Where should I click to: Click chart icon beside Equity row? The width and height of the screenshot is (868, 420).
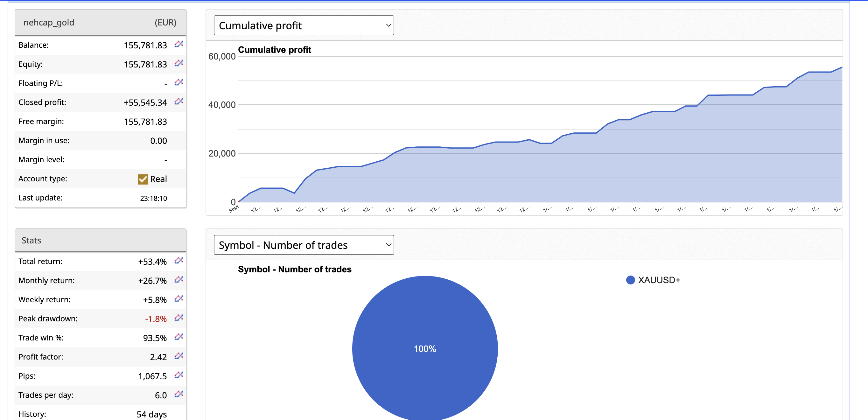pos(178,63)
